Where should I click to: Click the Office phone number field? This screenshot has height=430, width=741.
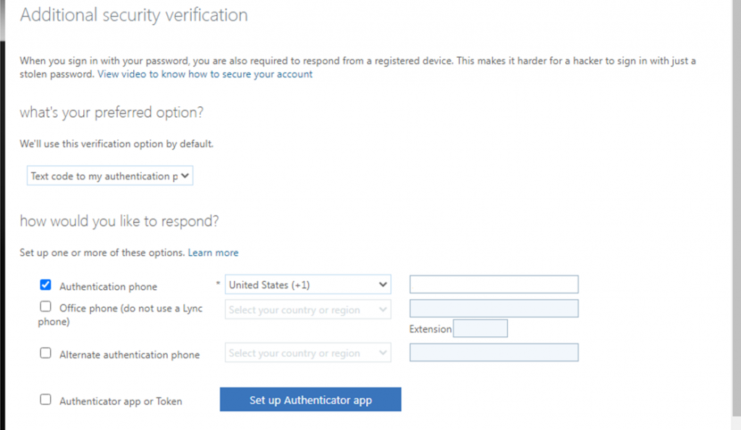(x=494, y=309)
